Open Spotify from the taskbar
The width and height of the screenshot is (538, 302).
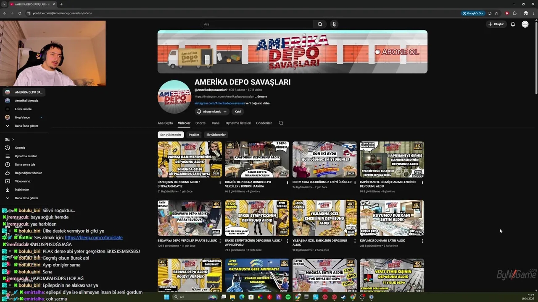[288, 297]
